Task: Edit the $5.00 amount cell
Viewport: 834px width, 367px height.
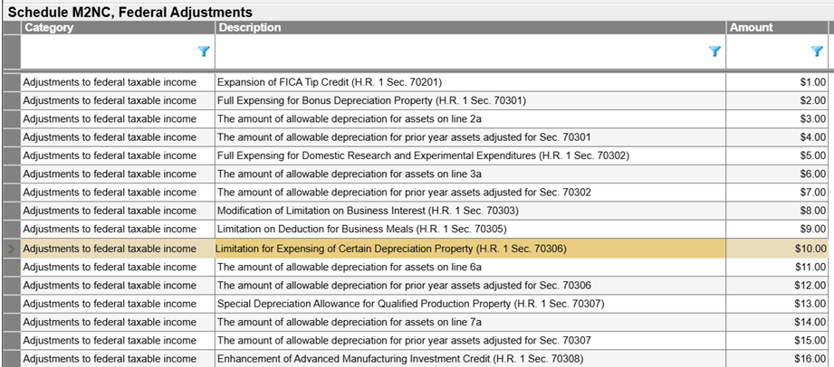Action: (777, 155)
